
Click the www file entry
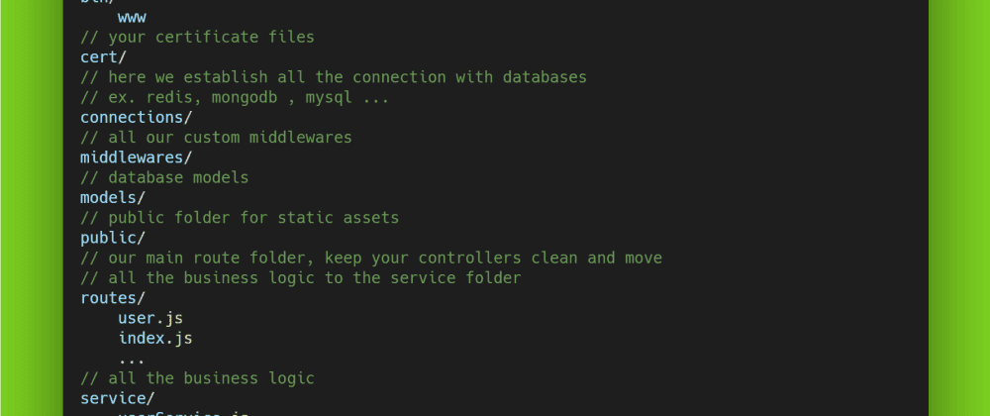pos(133,18)
